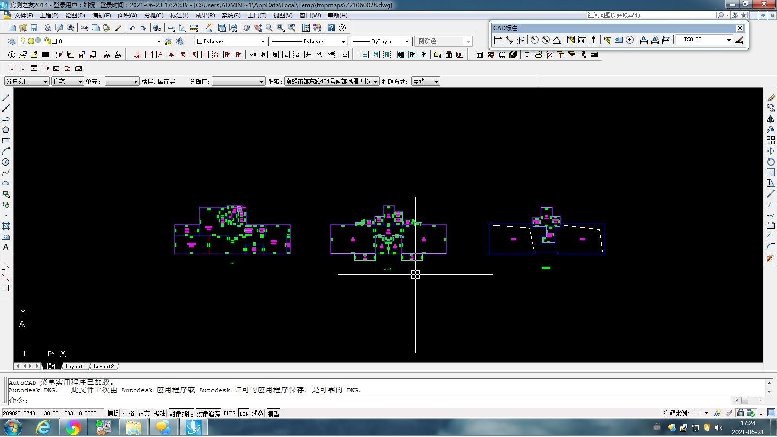The height and width of the screenshot is (437, 777).
Task: Click the single-line Text 'T' icon
Action: (527, 55)
